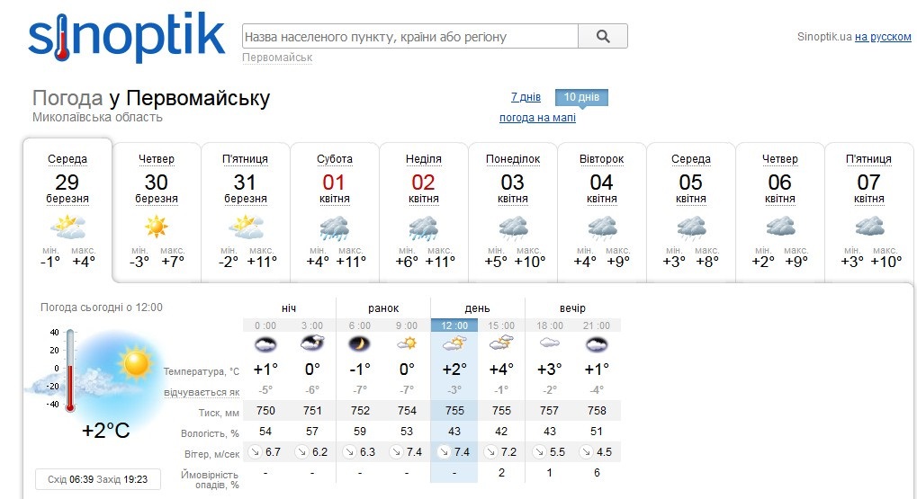This screenshot has height=499, width=917.
Task: Open the Неділя 02 квітня day tab
Action: 424,211
